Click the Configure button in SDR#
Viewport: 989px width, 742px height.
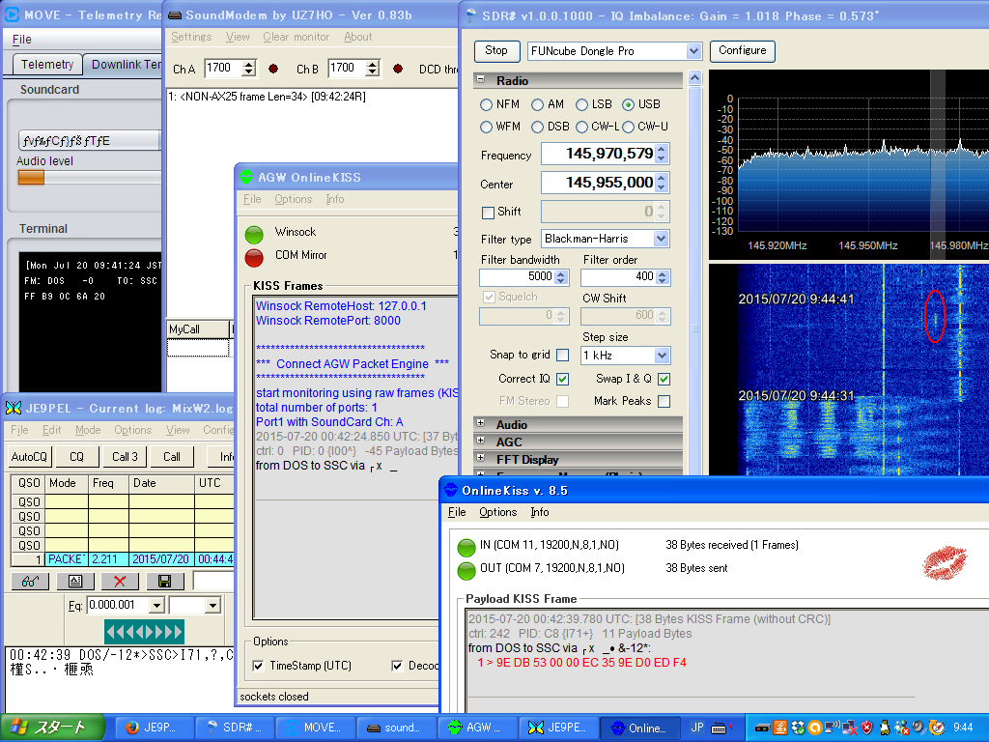pos(743,50)
